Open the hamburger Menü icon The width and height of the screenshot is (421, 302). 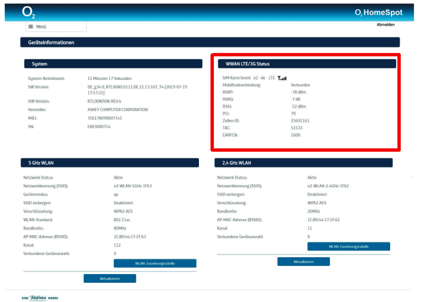tap(31, 26)
